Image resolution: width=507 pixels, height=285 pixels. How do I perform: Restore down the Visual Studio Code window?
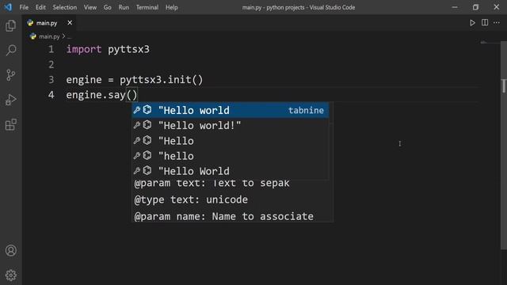475,7
